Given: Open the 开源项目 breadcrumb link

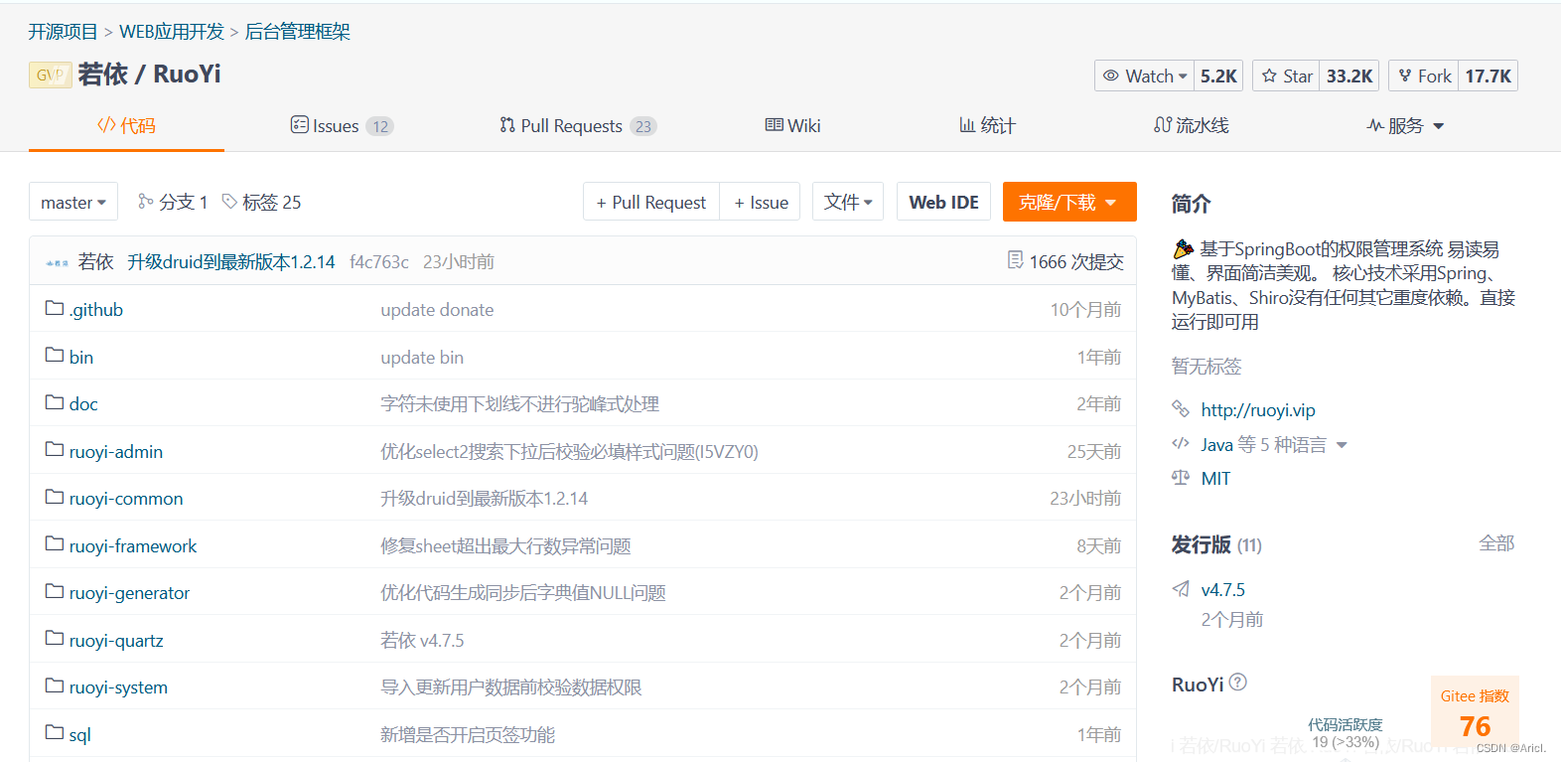Looking at the screenshot, I should click(63, 32).
